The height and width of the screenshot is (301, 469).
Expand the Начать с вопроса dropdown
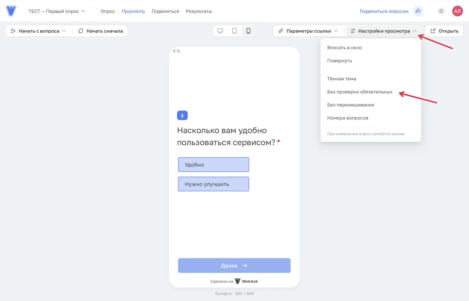(x=39, y=31)
